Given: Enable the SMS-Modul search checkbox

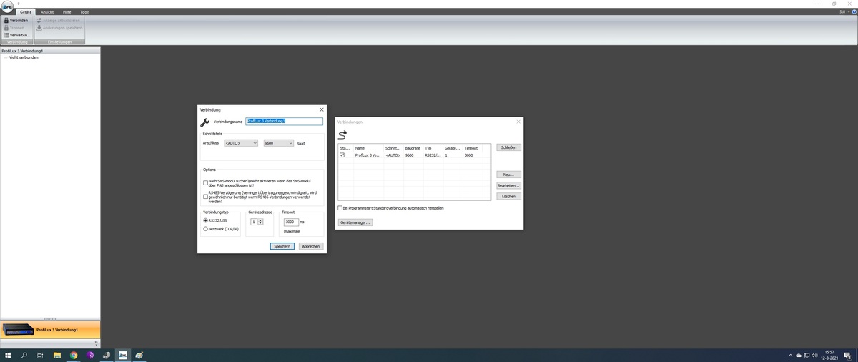Looking at the screenshot, I should 206,183.
